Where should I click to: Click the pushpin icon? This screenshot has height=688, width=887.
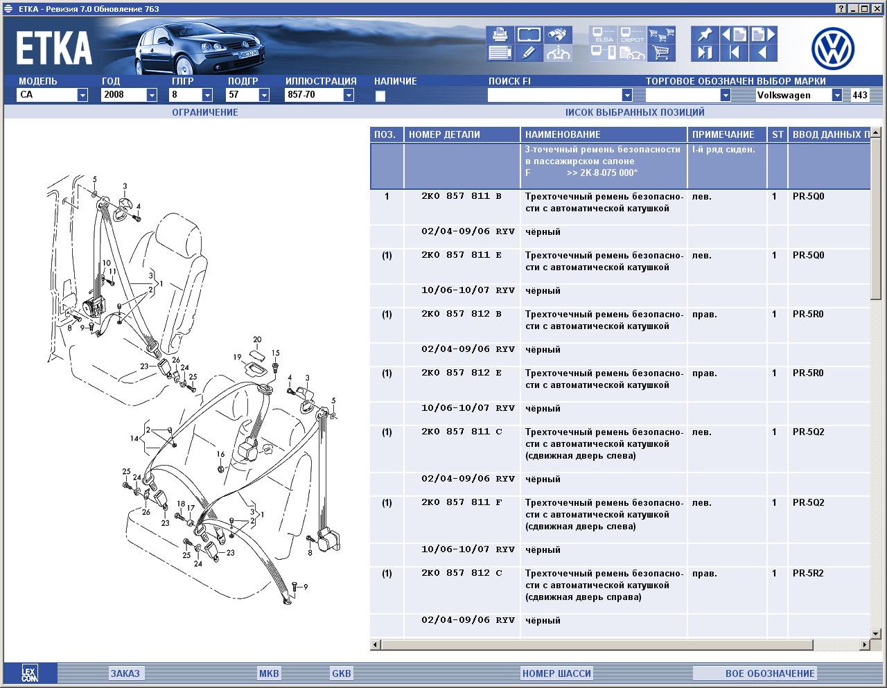coord(705,35)
